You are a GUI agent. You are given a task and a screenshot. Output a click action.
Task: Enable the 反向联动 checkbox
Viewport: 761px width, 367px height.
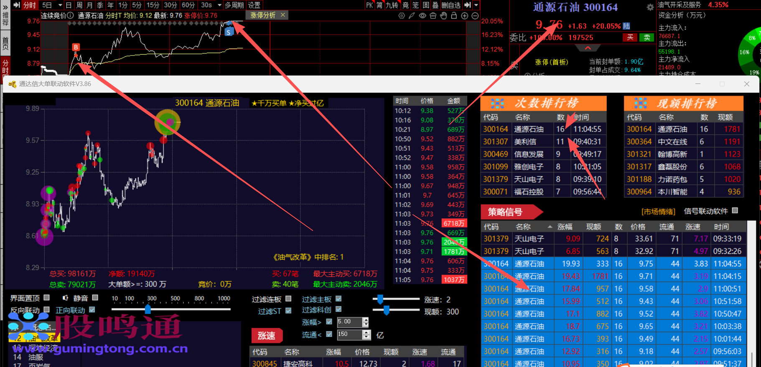[x=47, y=310]
